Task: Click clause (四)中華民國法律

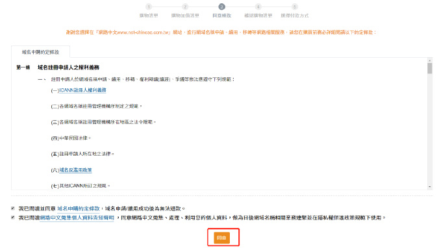Action: [71, 138]
